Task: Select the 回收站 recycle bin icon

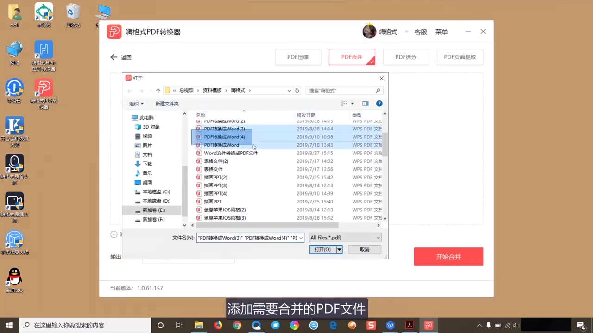Action: 73,15
